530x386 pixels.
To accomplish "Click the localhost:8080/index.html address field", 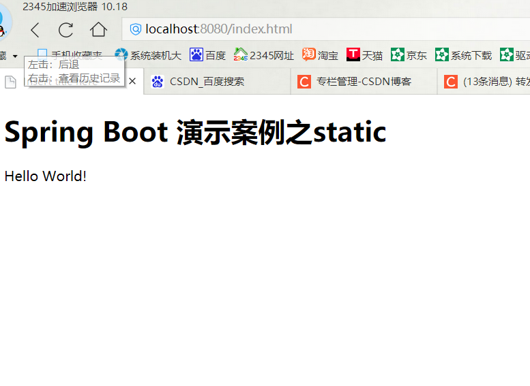I will [326, 29].
